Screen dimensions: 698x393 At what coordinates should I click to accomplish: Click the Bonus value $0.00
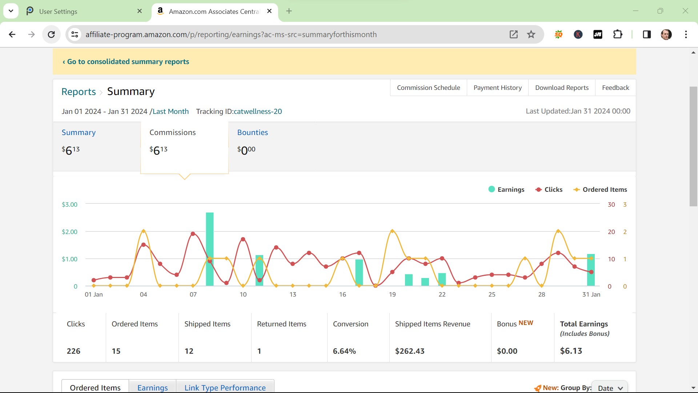coord(507,351)
